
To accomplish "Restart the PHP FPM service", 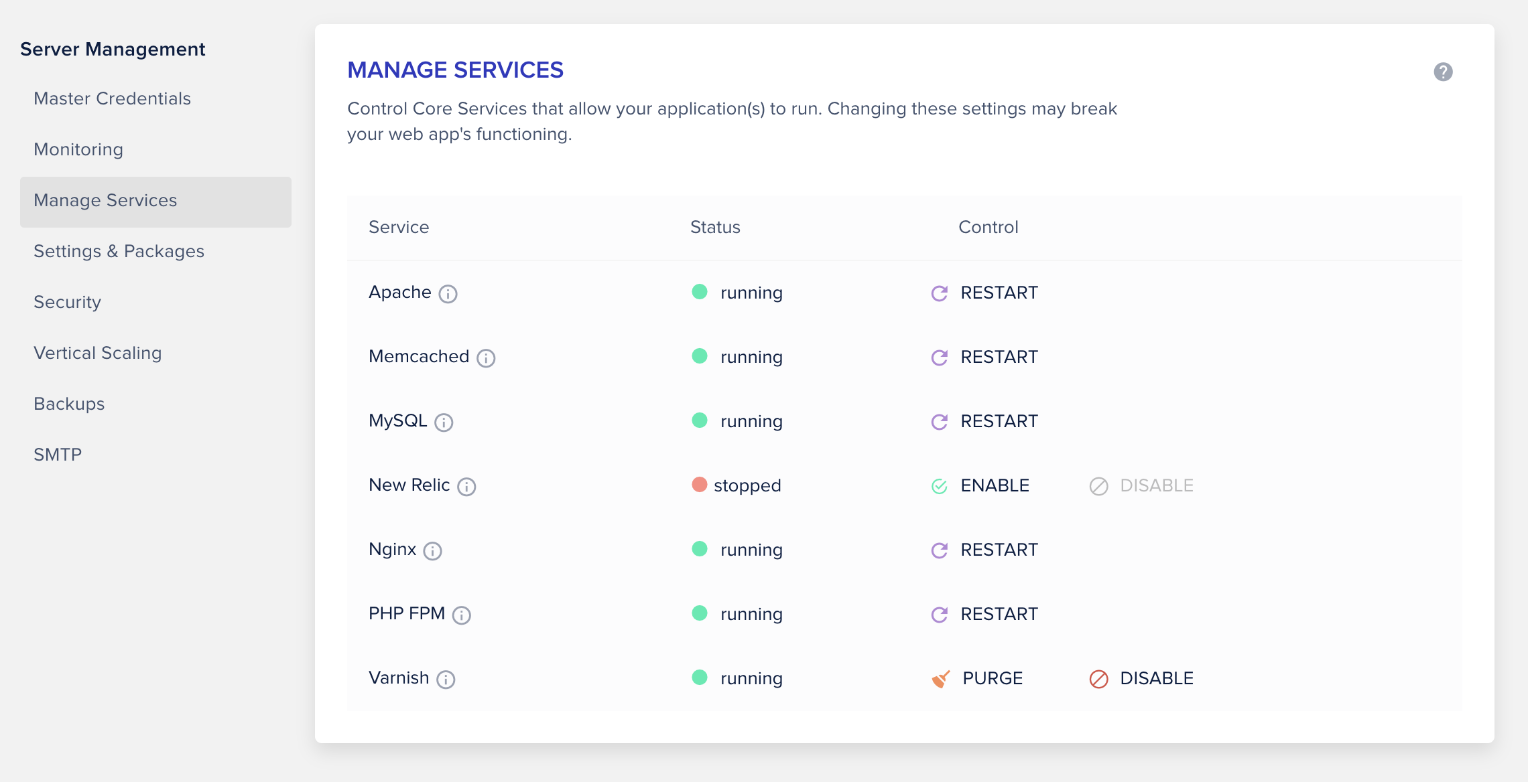I will coord(985,614).
